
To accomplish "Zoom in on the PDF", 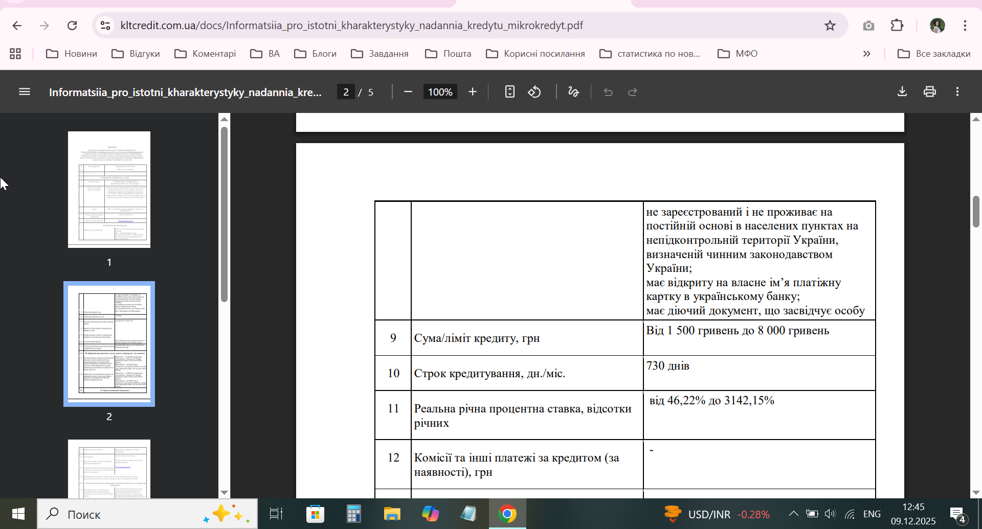I will pyautogui.click(x=473, y=92).
